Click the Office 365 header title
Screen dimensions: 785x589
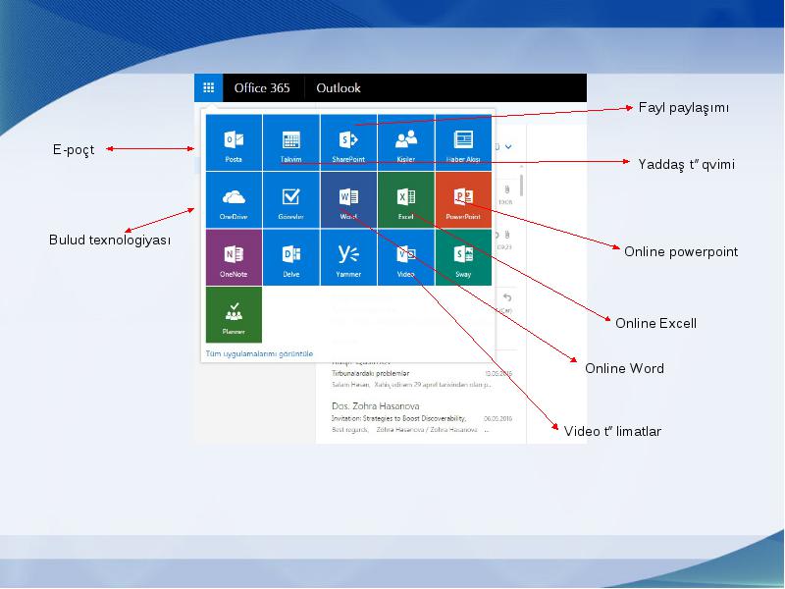pos(262,88)
